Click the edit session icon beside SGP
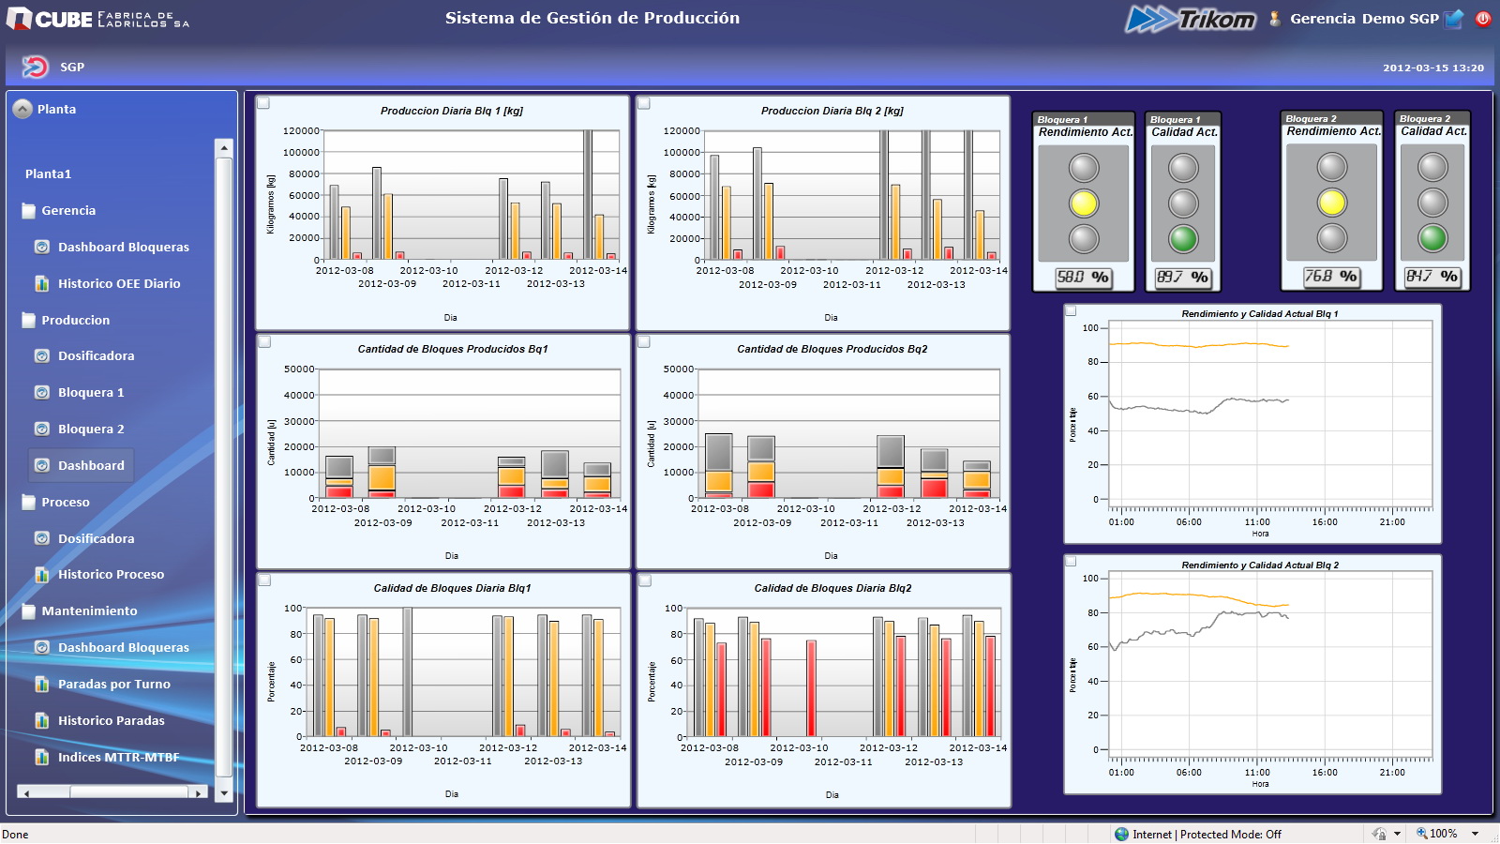 1454,18
